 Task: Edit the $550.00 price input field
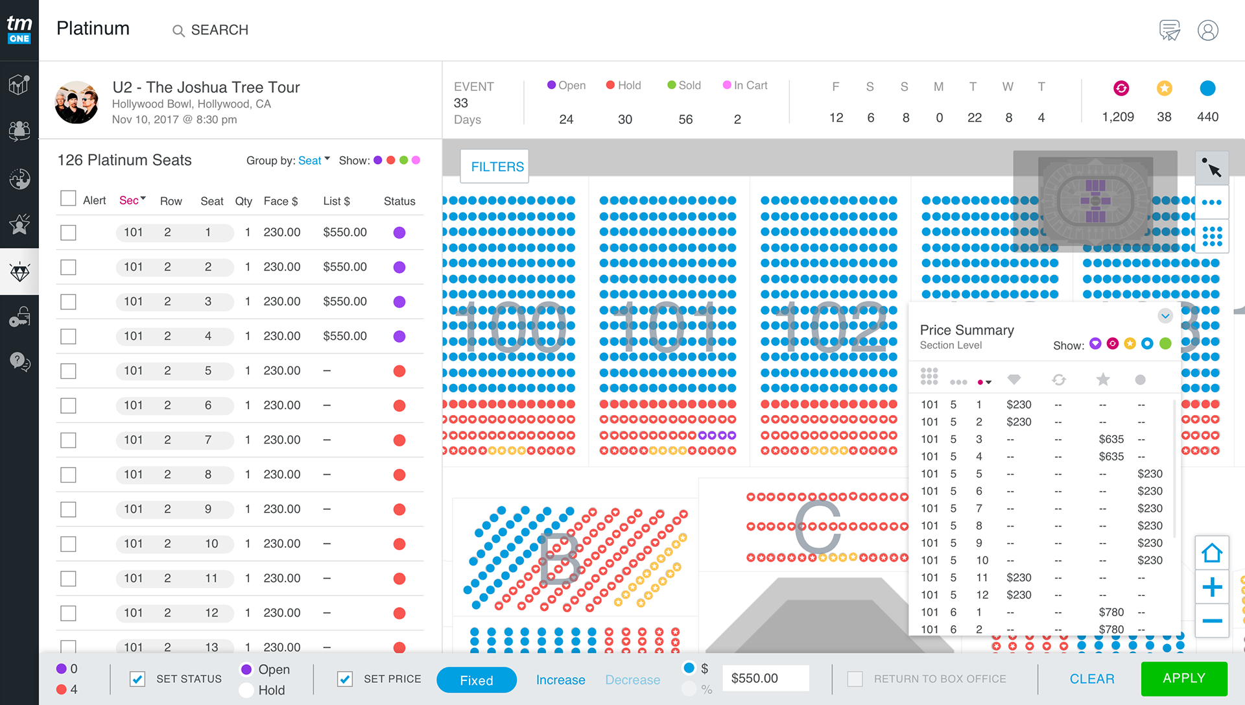[x=766, y=678]
